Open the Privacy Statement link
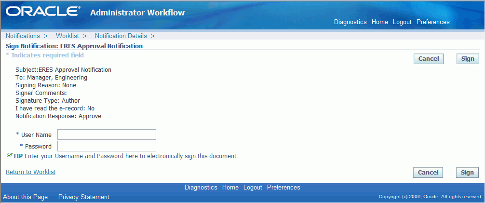The width and height of the screenshot is (485, 203). tap(84, 197)
